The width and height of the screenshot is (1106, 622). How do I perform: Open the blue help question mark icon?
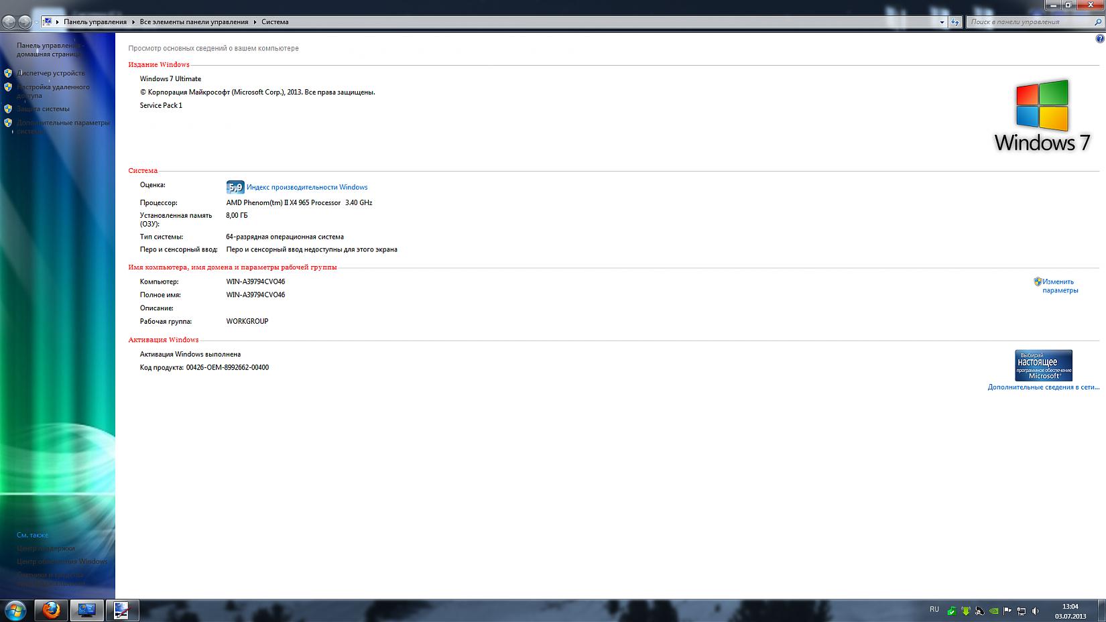[1099, 39]
